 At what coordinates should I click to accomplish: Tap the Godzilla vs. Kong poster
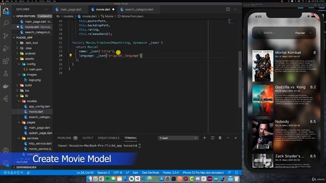click(263, 101)
